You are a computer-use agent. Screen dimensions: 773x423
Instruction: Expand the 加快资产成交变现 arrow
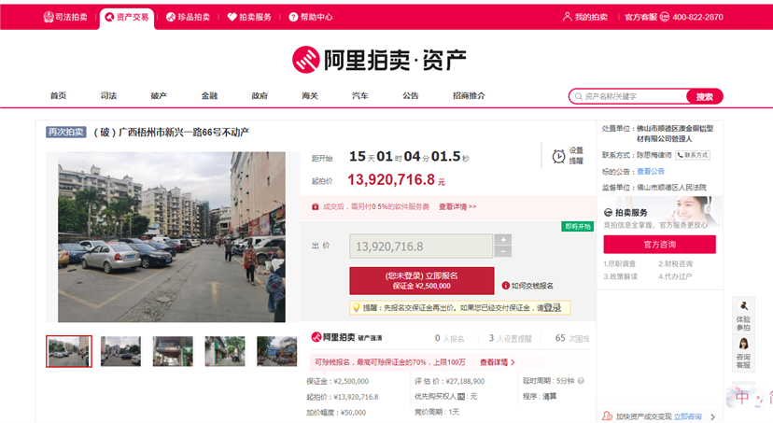click(x=712, y=416)
